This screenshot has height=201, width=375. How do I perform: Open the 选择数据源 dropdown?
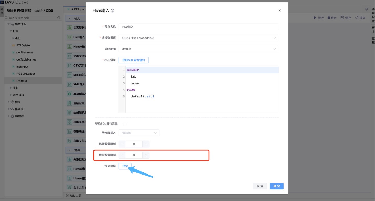click(198, 38)
